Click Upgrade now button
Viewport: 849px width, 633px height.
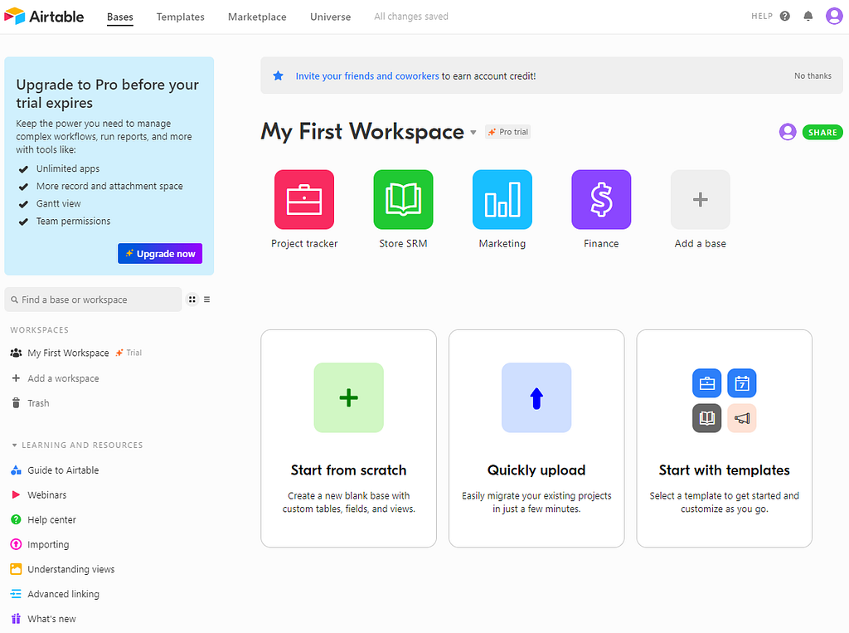[160, 254]
